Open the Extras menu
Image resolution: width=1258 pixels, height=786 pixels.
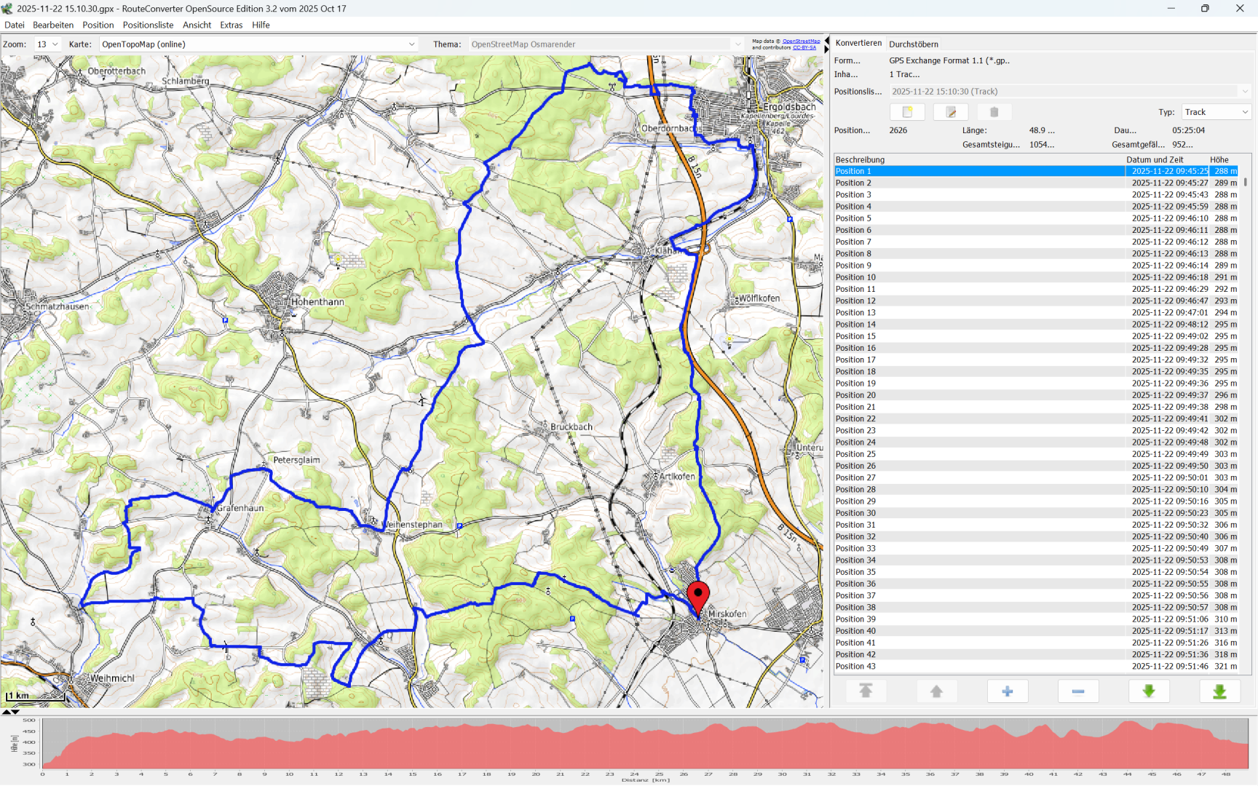tap(231, 25)
